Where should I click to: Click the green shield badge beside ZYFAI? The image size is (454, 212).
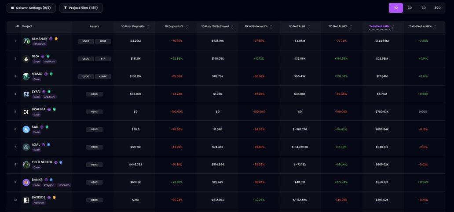coord(49,92)
